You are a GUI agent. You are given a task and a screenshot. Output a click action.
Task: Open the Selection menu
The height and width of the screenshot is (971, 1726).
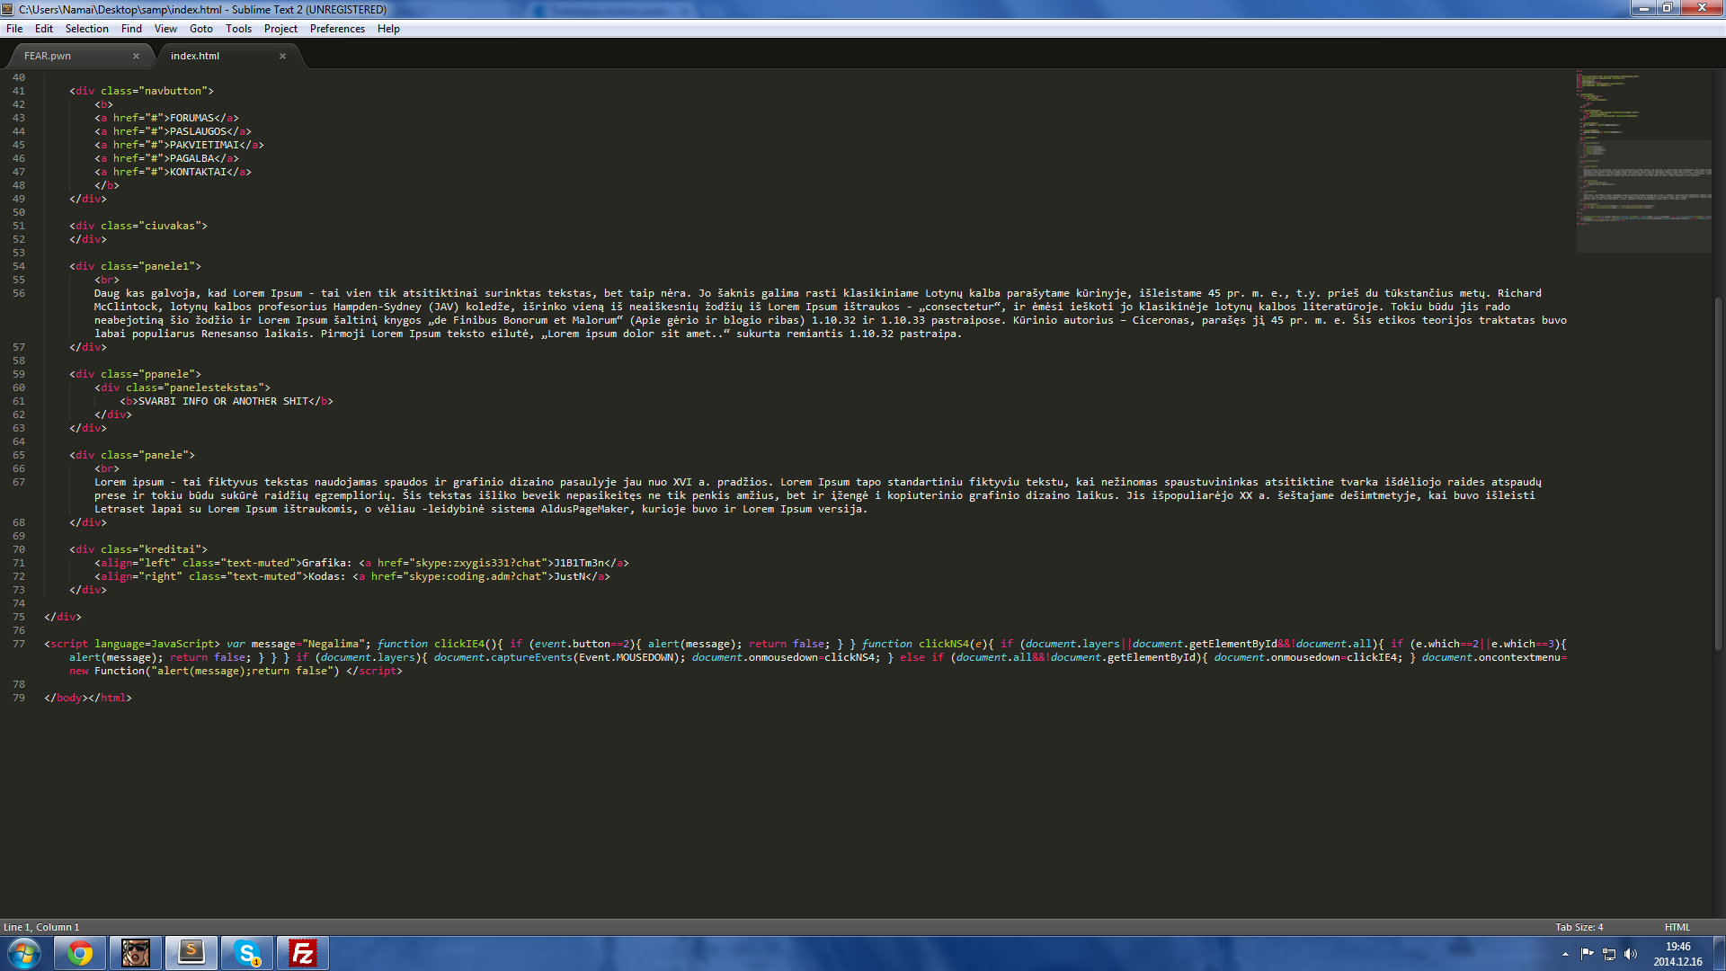86,29
